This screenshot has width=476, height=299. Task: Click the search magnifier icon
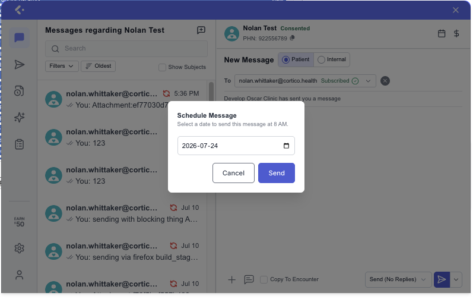[55, 49]
